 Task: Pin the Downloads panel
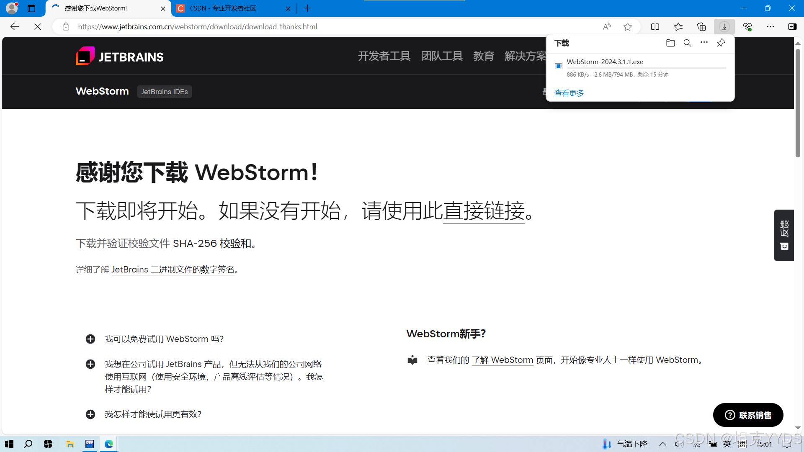point(721,43)
